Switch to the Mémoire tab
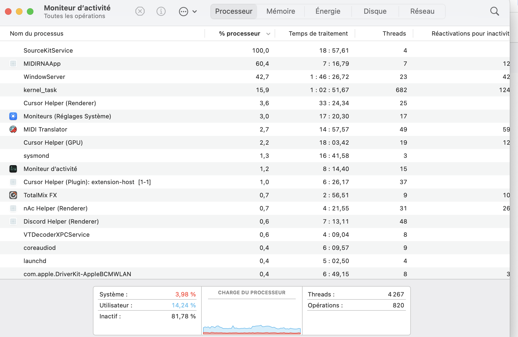The height and width of the screenshot is (337, 518). point(281,12)
